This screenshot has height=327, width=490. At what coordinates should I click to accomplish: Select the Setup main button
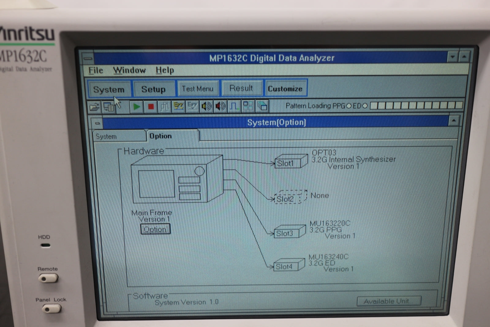154,89
